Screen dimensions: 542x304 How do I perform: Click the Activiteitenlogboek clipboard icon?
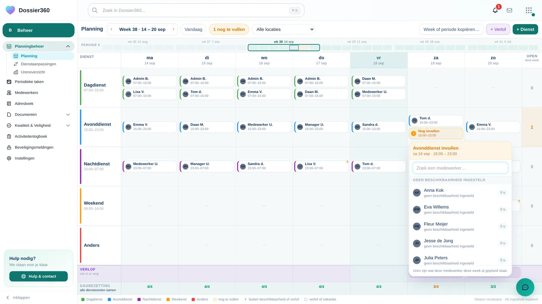point(9,137)
